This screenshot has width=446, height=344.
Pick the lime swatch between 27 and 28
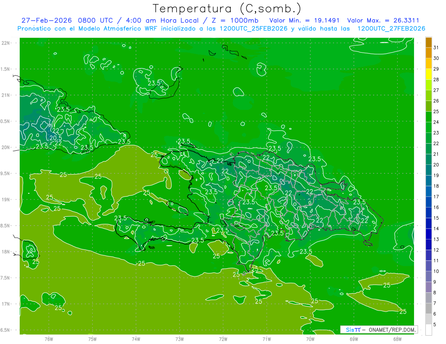point(429,85)
